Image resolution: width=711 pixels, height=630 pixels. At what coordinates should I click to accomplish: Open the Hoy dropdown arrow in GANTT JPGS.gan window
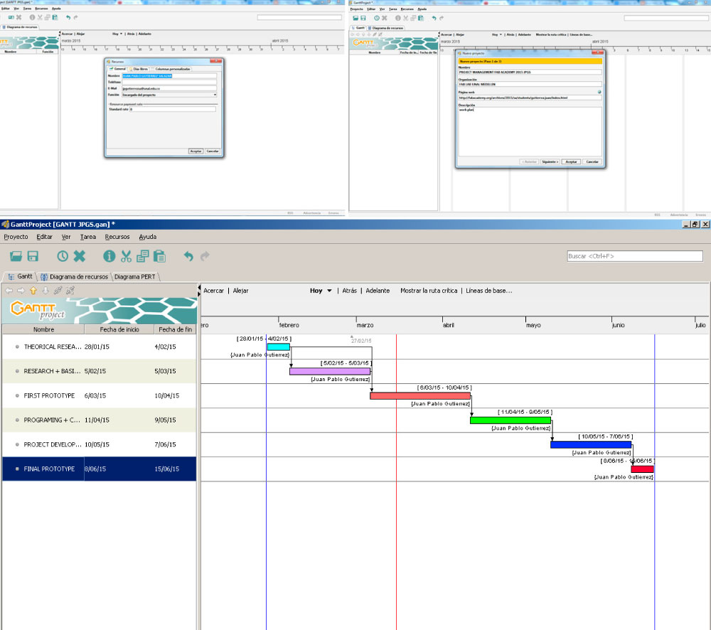[329, 291]
